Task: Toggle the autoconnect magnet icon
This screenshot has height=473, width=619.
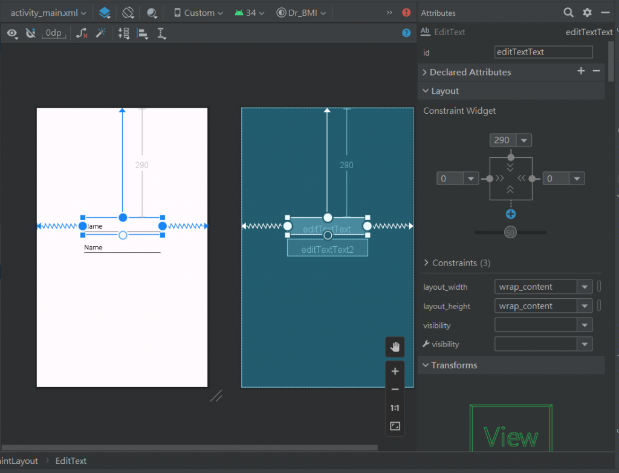Action: click(30, 33)
